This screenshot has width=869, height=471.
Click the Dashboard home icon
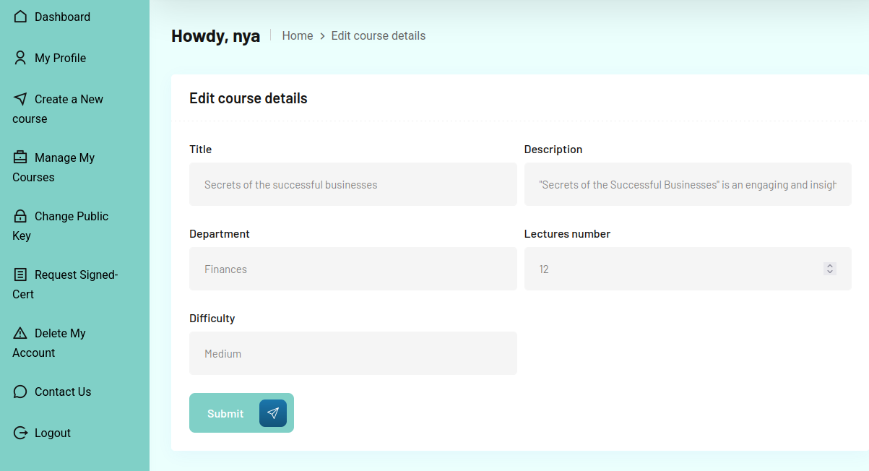tap(20, 17)
